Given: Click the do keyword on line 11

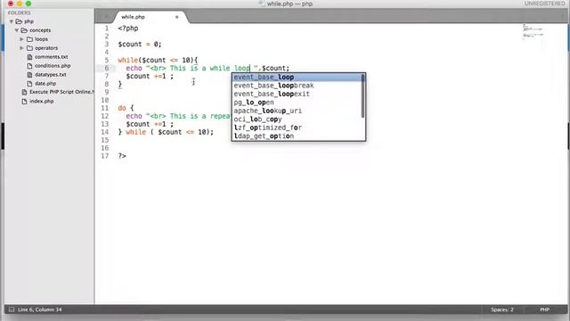Looking at the screenshot, I should click(122, 108).
